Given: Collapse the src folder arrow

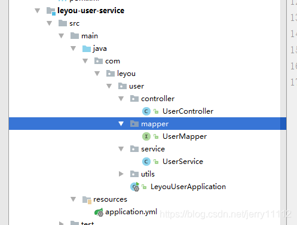Looking at the screenshot, I should click(x=49, y=23).
